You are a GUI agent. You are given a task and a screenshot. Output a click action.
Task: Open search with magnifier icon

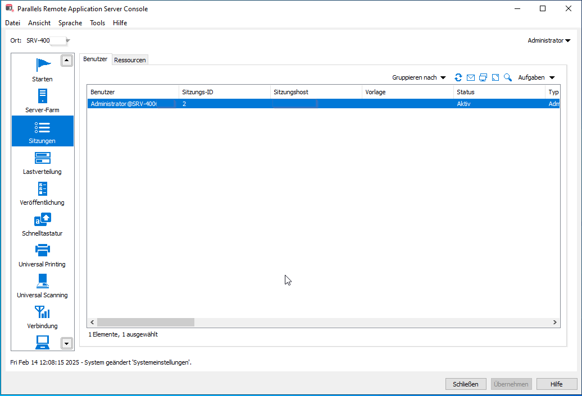point(508,77)
